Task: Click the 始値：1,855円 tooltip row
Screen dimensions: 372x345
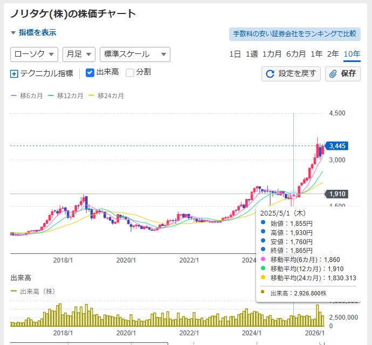Action: (x=287, y=224)
